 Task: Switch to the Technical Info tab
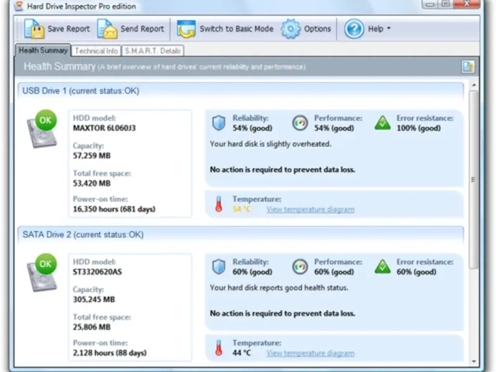[x=96, y=51]
